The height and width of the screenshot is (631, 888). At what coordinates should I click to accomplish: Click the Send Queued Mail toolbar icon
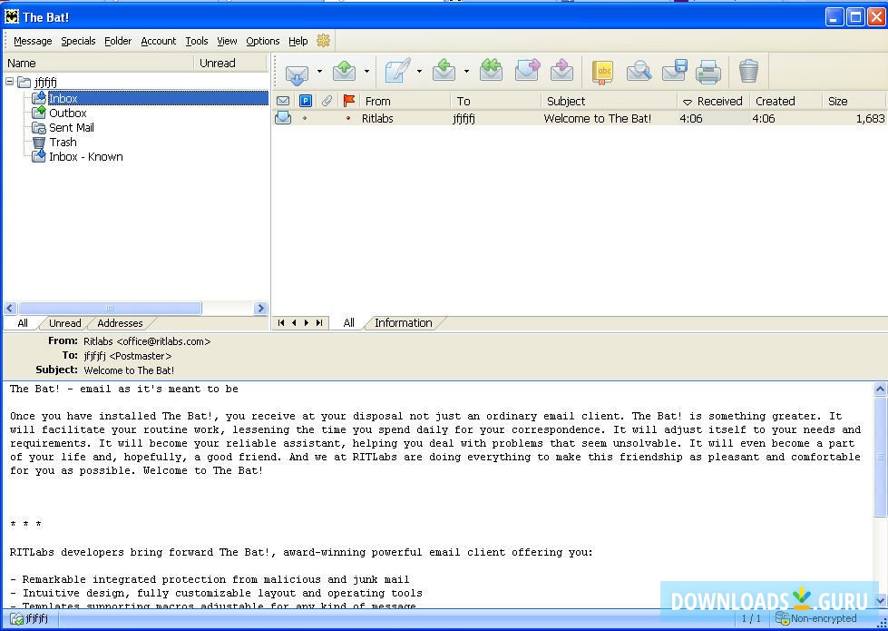pyautogui.click(x=345, y=72)
